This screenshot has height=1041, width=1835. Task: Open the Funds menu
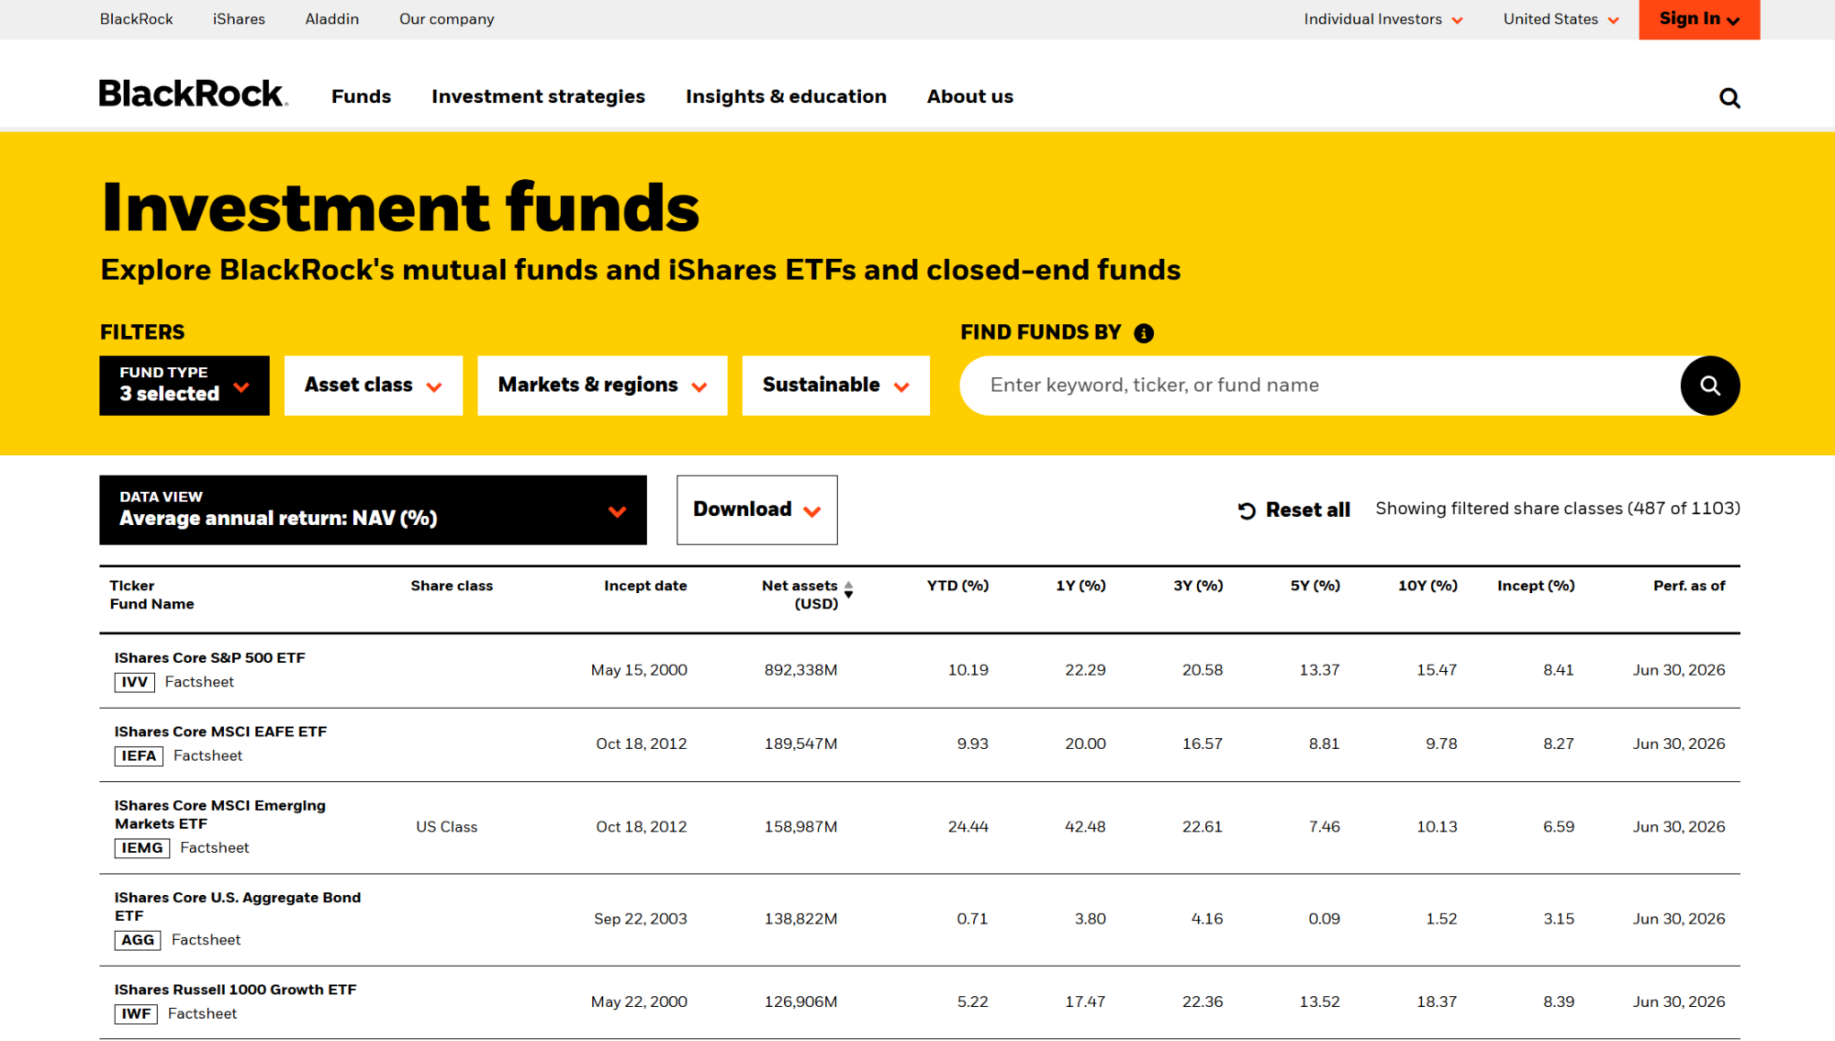coord(361,97)
